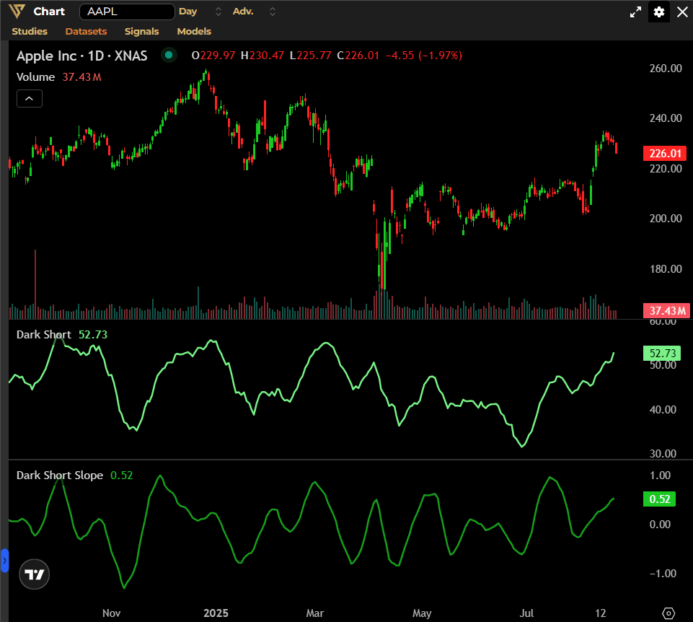Click the 180.00 price axis value
693x622 pixels.
pyautogui.click(x=666, y=269)
